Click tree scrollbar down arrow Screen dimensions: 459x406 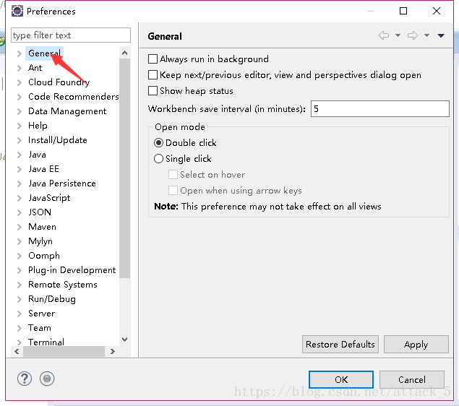(x=125, y=340)
